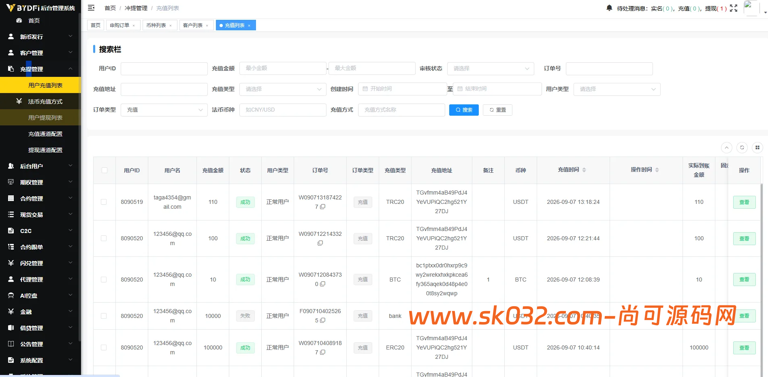This screenshot has width=768, height=377.
Task: Copy order number W0907104089187
Action: point(323,352)
